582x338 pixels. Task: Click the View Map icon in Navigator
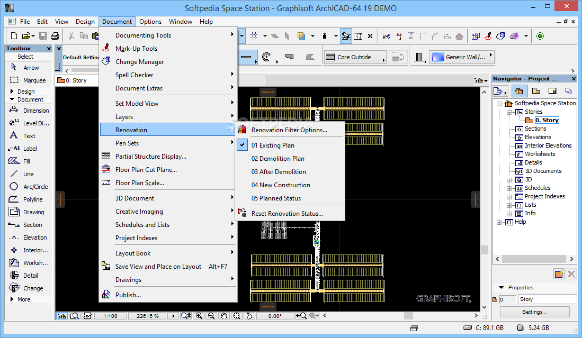click(536, 91)
